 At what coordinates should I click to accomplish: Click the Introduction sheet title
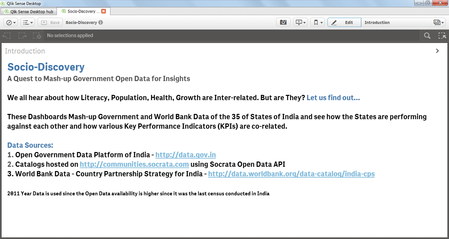pyautogui.click(x=25, y=51)
